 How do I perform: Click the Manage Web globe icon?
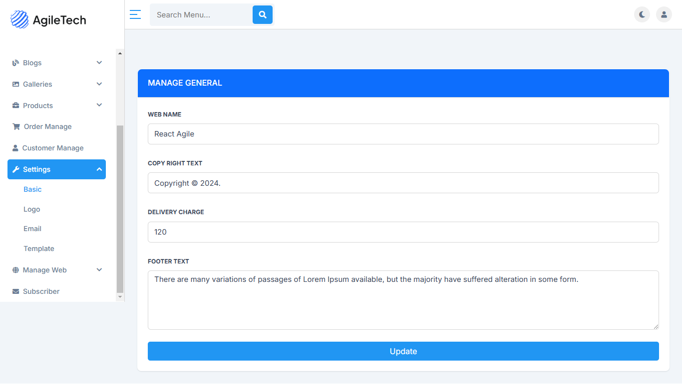15,270
